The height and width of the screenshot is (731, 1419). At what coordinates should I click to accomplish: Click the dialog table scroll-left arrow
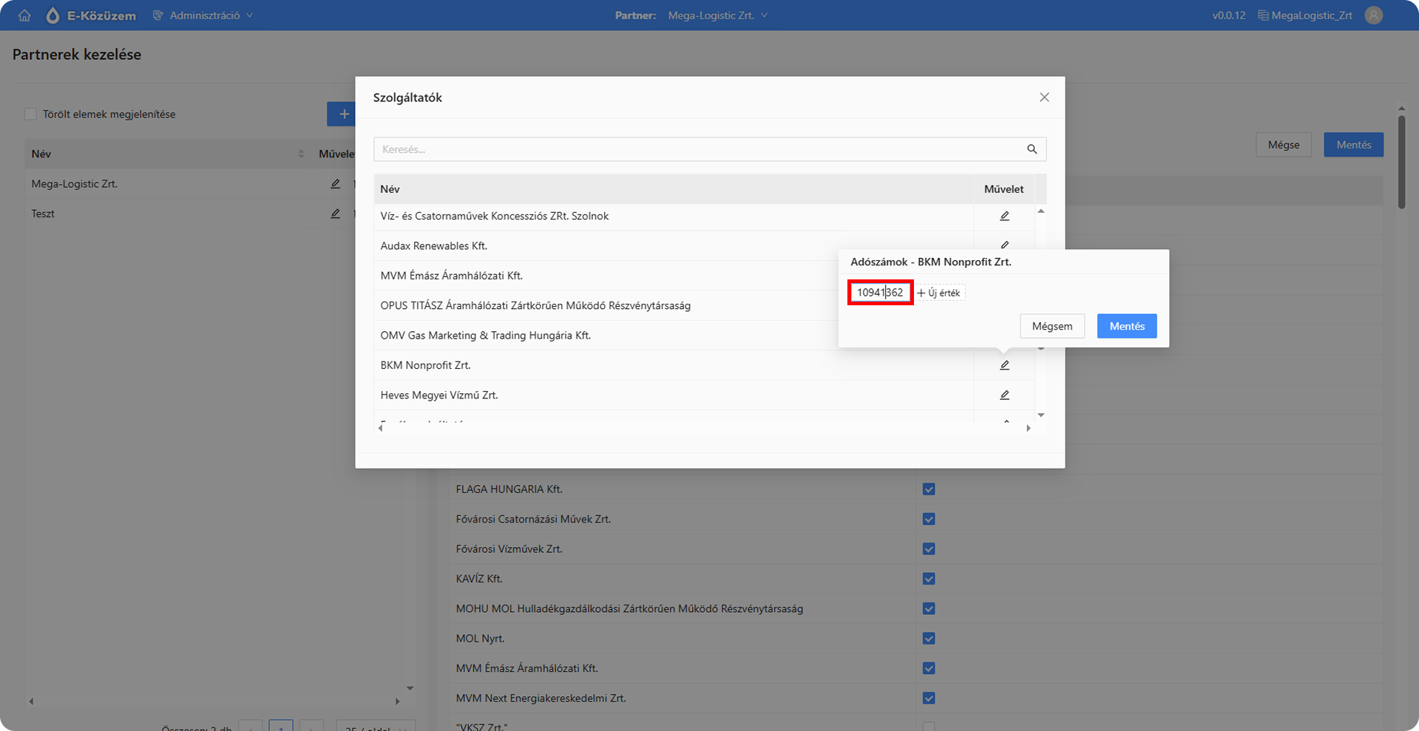pyautogui.click(x=381, y=429)
